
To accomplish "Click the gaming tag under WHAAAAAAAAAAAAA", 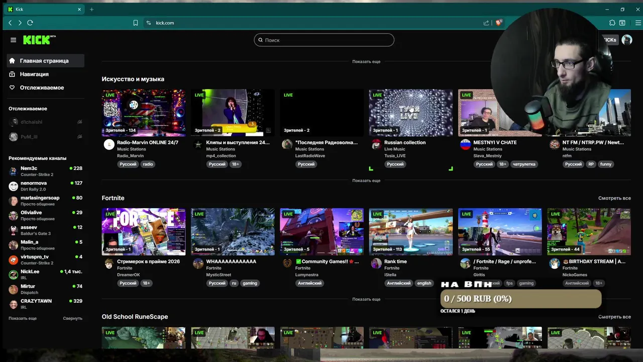I will [x=250, y=283].
